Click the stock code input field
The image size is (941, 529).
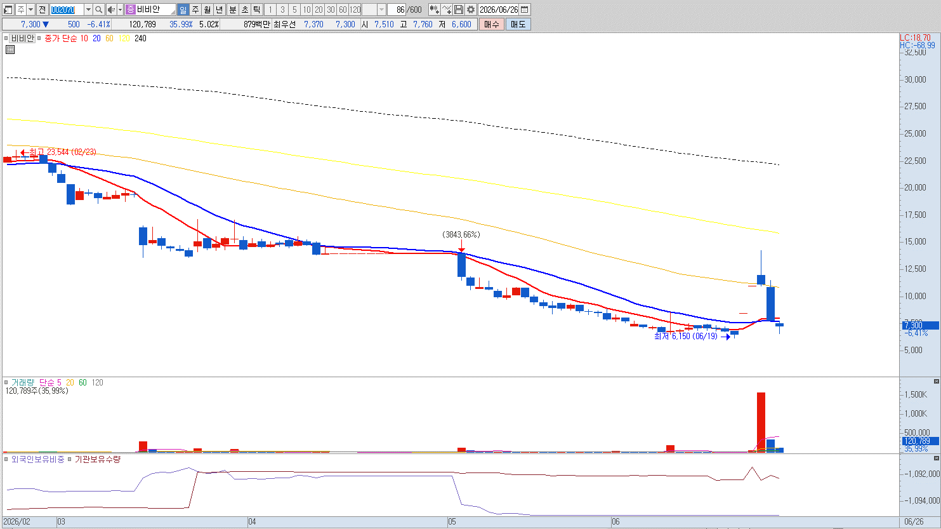coord(67,10)
